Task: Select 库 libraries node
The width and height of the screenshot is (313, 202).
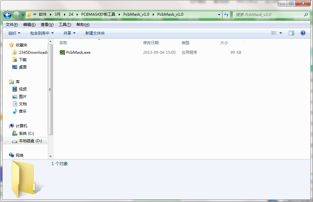Action: point(14,82)
